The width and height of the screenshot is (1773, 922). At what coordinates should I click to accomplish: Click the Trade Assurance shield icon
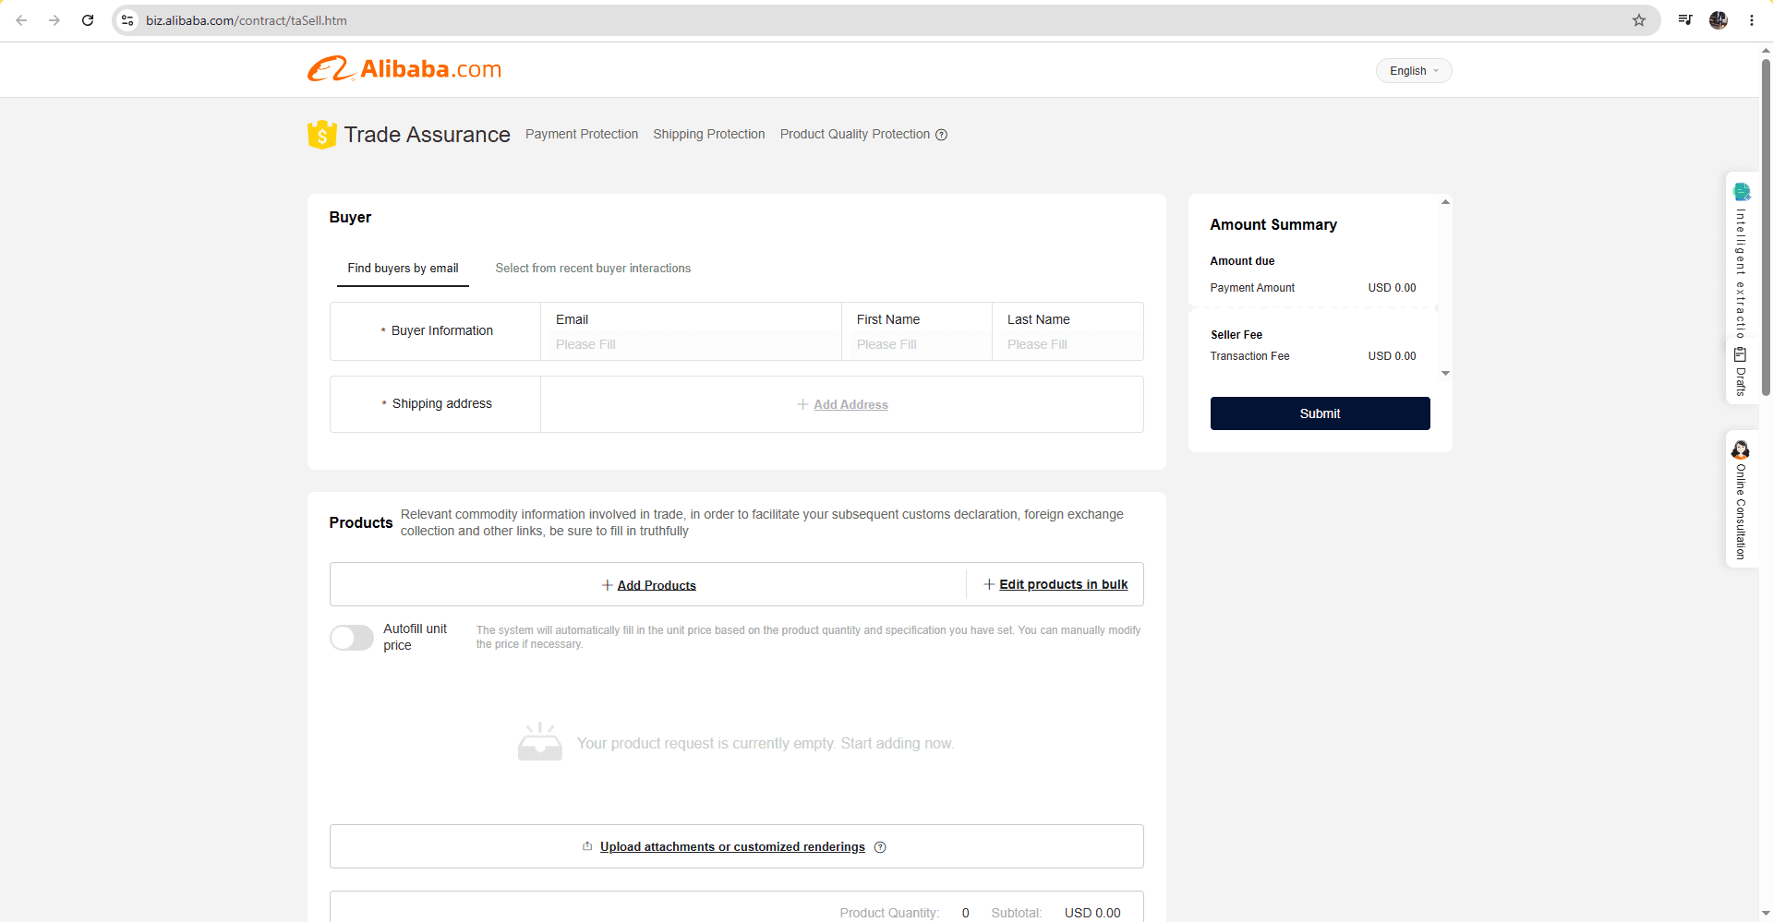coord(321,135)
